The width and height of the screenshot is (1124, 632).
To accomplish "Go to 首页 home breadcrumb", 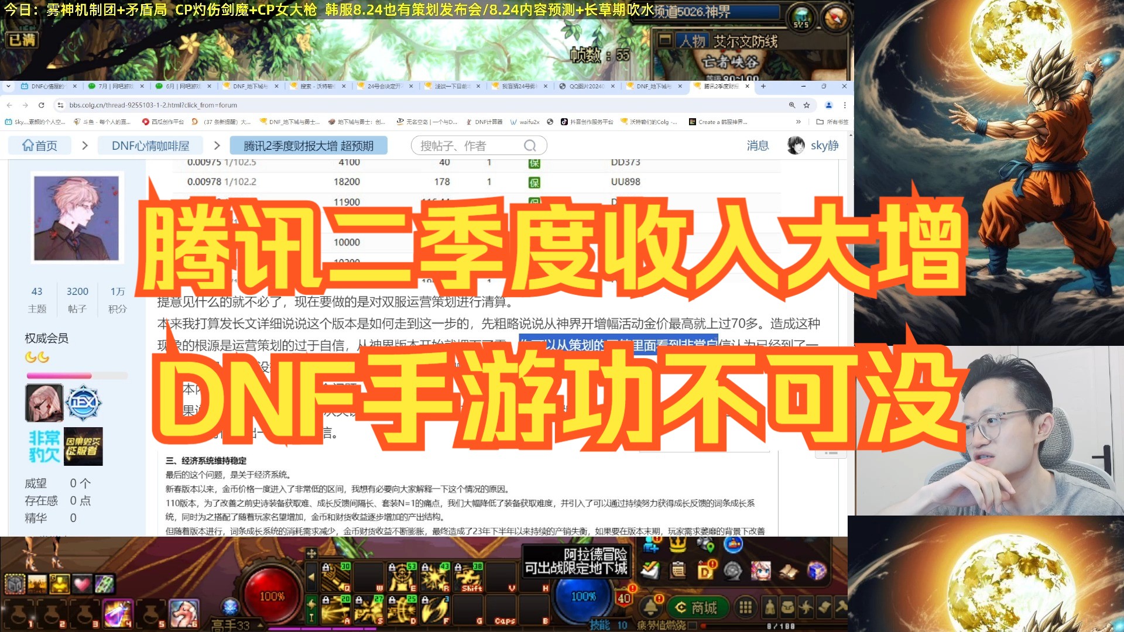I will 40,146.
